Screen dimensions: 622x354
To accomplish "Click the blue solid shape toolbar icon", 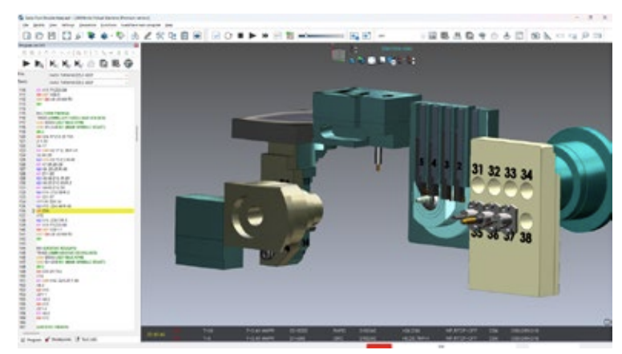I will point(104,36).
